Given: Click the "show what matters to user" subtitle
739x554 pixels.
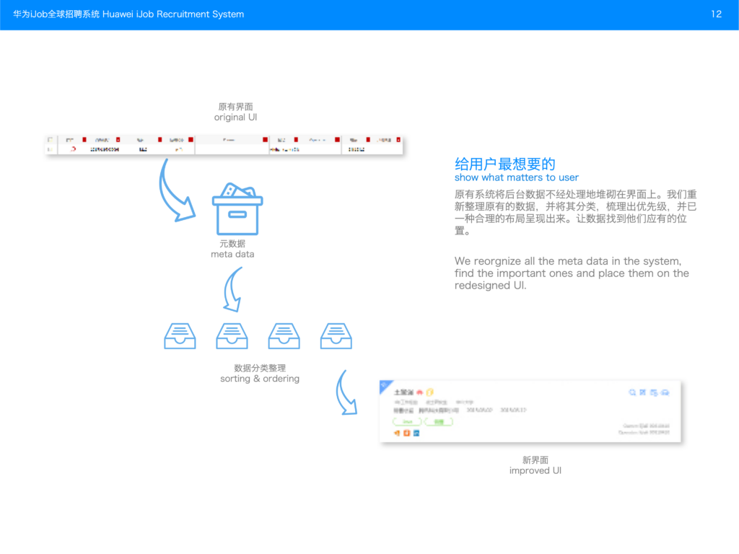Looking at the screenshot, I should point(516,177).
